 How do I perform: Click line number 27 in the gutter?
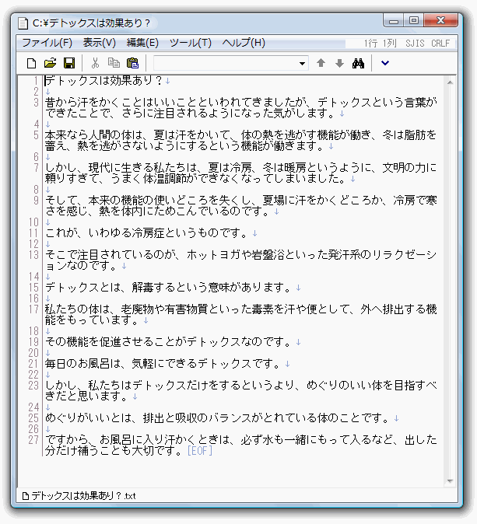(x=33, y=440)
